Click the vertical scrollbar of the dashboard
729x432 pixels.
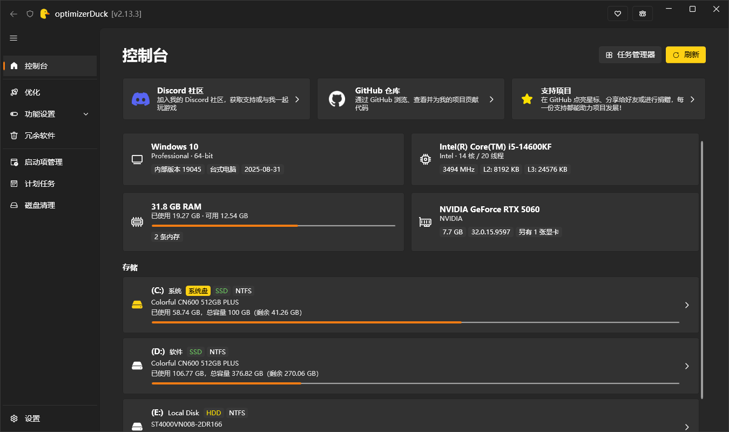(x=702, y=270)
